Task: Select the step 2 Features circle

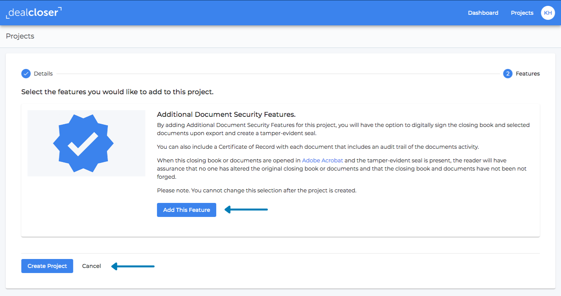Action: 508,74
